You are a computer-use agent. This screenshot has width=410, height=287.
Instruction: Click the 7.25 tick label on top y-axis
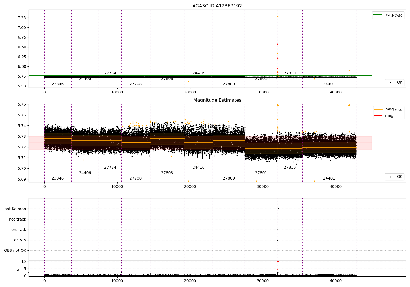(22, 18)
